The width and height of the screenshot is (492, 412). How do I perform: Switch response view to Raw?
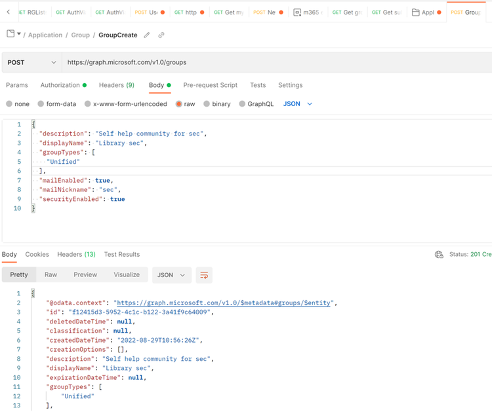(51, 275)
